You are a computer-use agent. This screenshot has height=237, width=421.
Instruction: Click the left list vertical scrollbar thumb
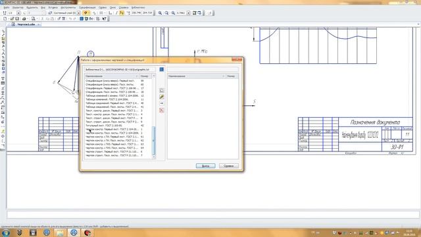(x=154, y=140)
